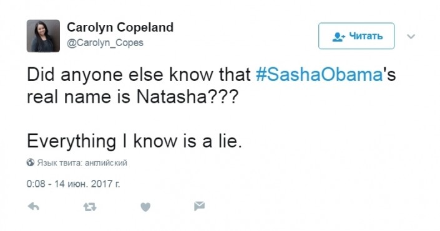Click the person-plus icon inside Читать button
This screenshot has width=440, height=231.
coord(339,37)
